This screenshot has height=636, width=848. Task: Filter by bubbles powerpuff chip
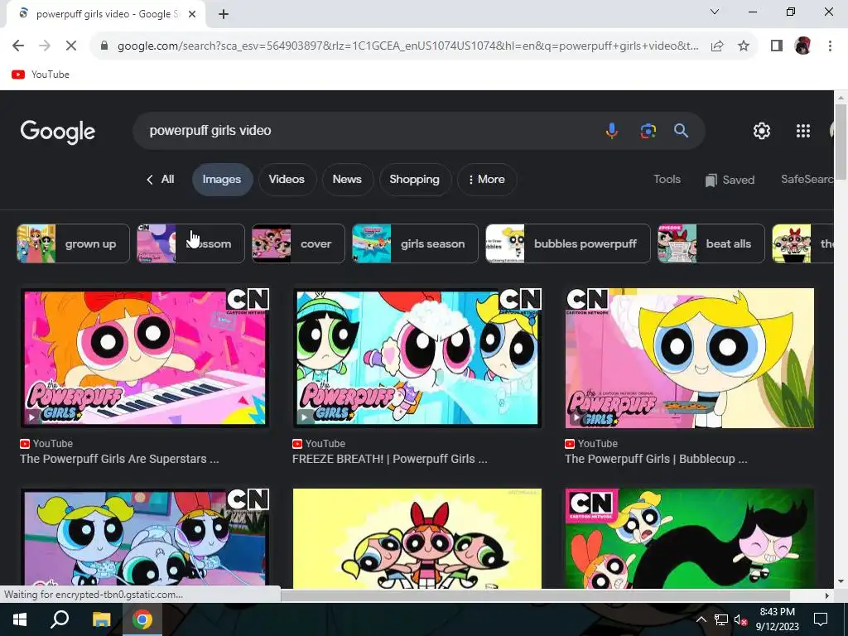[x=567, y=243]
